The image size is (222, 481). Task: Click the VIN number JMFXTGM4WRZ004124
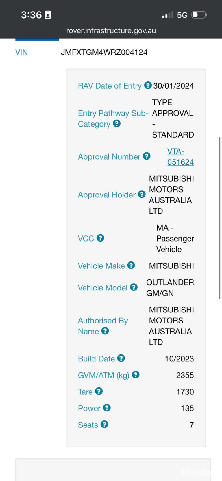(104, 52)
